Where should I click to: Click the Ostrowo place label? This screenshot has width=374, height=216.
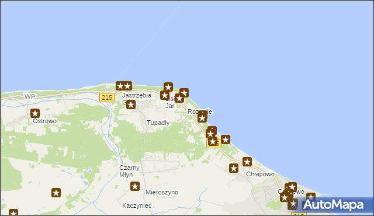[45, 121]
